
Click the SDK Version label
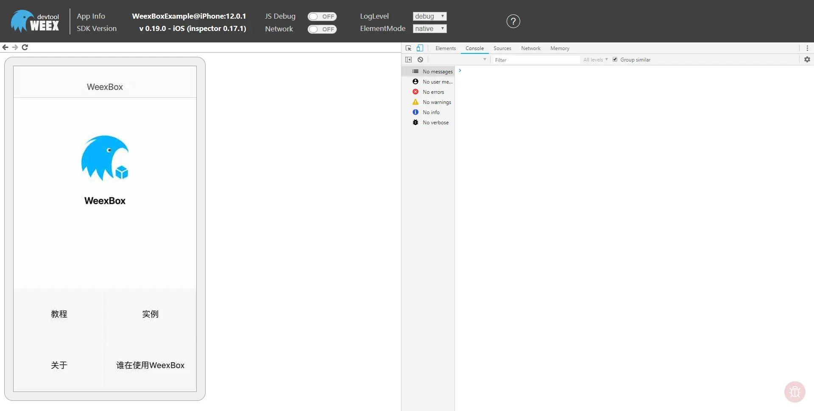pos(97,28)
